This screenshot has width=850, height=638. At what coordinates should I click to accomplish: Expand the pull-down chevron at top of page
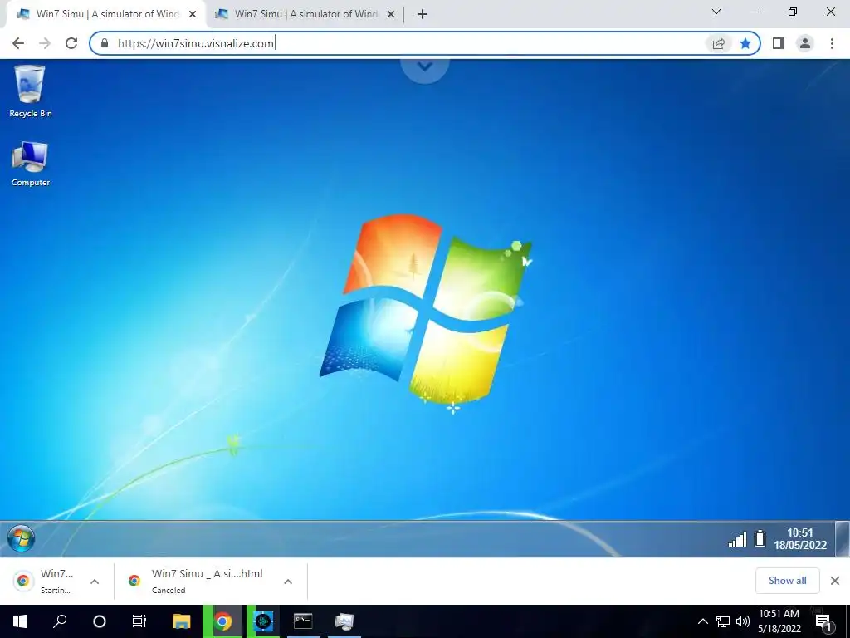coord(424,66)
